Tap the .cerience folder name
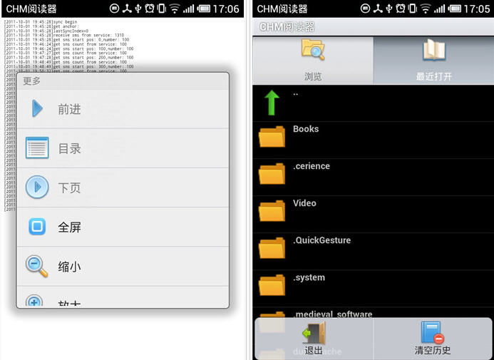494x360 pixels. pyautogui.click(x=312, y=166)
